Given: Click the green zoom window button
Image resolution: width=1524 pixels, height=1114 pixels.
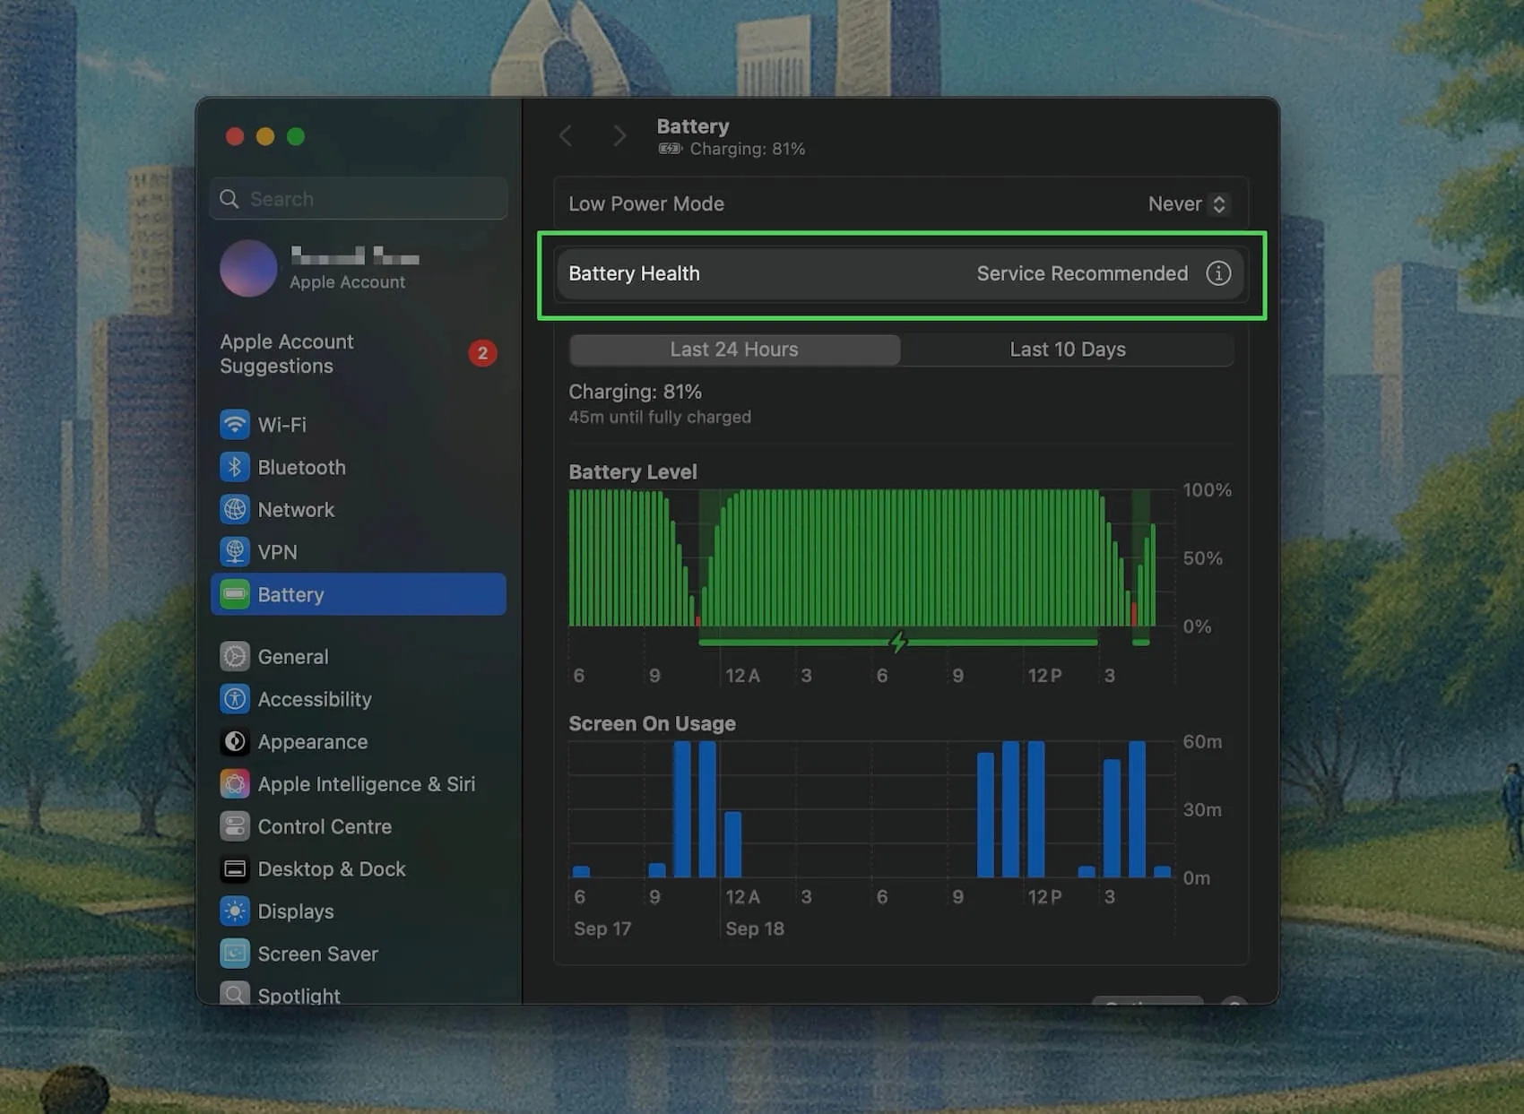Looking at the screenshot, I should 296,136.
